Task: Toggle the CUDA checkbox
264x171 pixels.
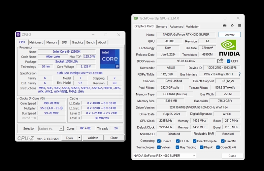Action: click(178, 141)
